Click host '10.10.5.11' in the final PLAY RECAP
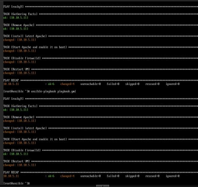Image resolution: width=198 pixels, height=187 pixels. click(x=11, y=176)
